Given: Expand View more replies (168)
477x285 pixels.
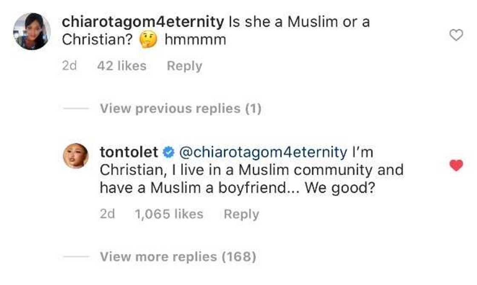Looking at the screenshot, I should (178, 257).
